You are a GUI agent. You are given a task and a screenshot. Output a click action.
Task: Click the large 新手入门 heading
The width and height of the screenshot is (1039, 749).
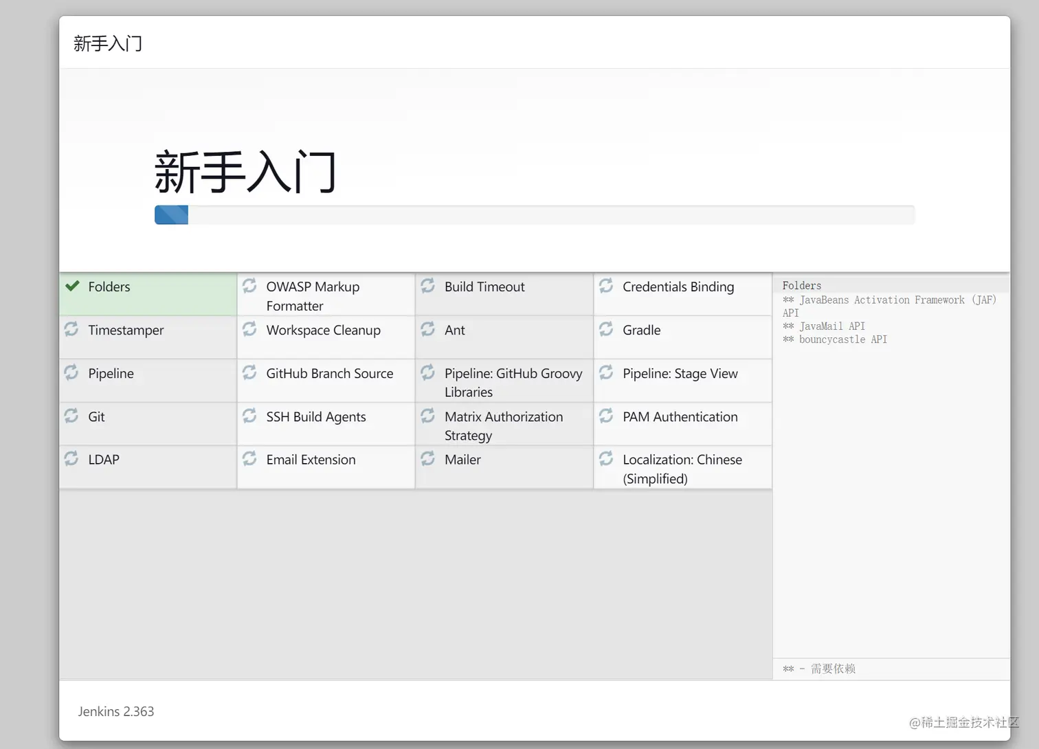pos(245,172)
